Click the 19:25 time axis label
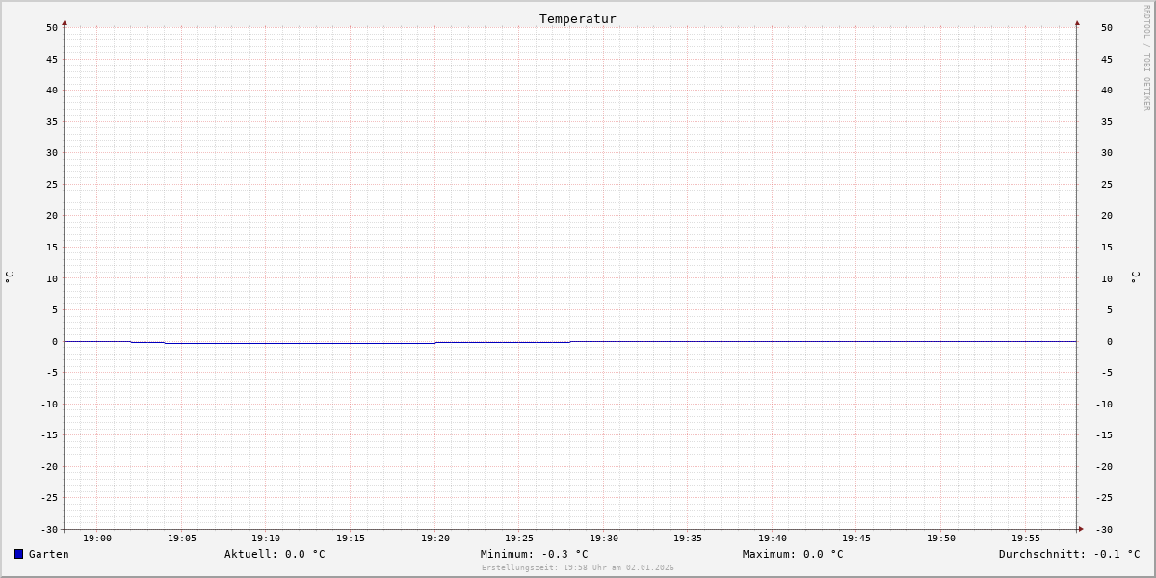Viewport: 1156px width, 578px height. click(x=519, y=538)
